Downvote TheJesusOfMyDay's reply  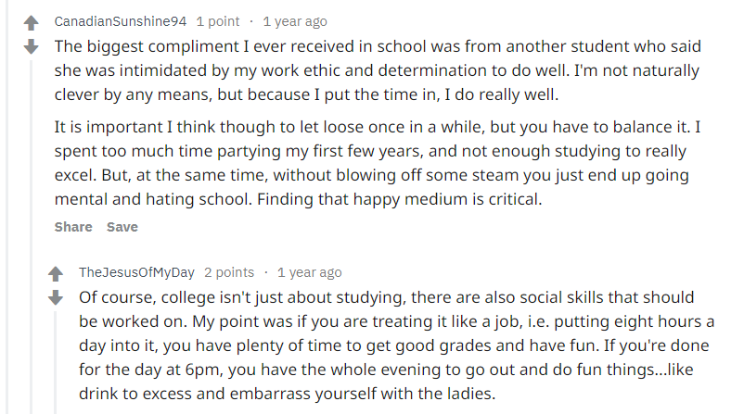[56, 297]
